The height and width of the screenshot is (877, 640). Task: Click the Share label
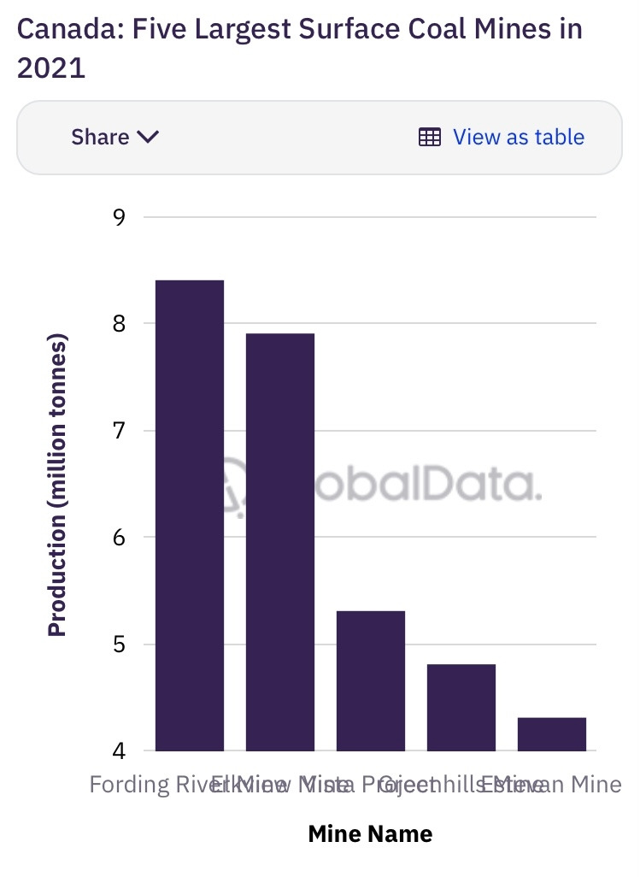(100, 137)
